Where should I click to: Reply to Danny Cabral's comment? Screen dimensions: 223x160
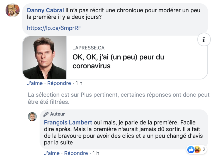click(x=59, y=83)
